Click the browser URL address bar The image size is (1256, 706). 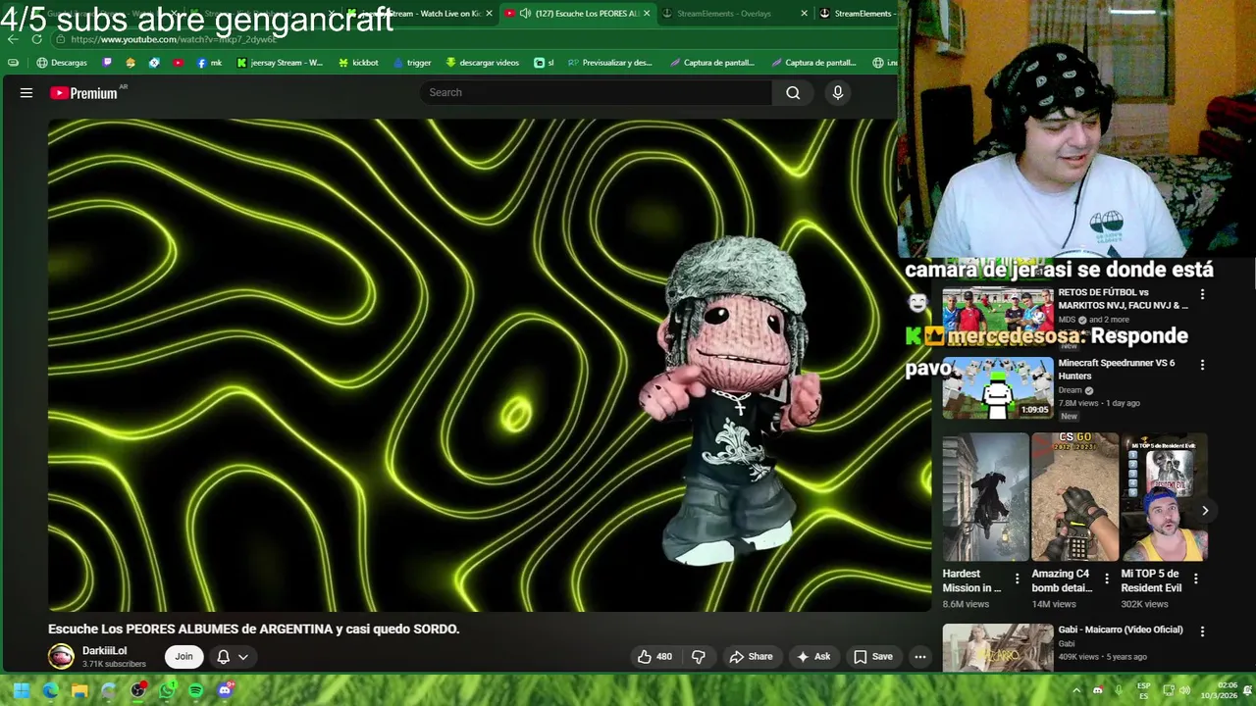point(471,39)
